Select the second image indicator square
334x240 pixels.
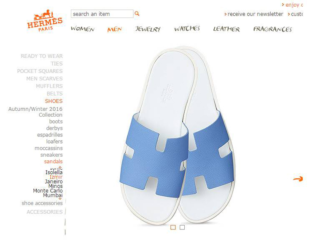[182, 227]
